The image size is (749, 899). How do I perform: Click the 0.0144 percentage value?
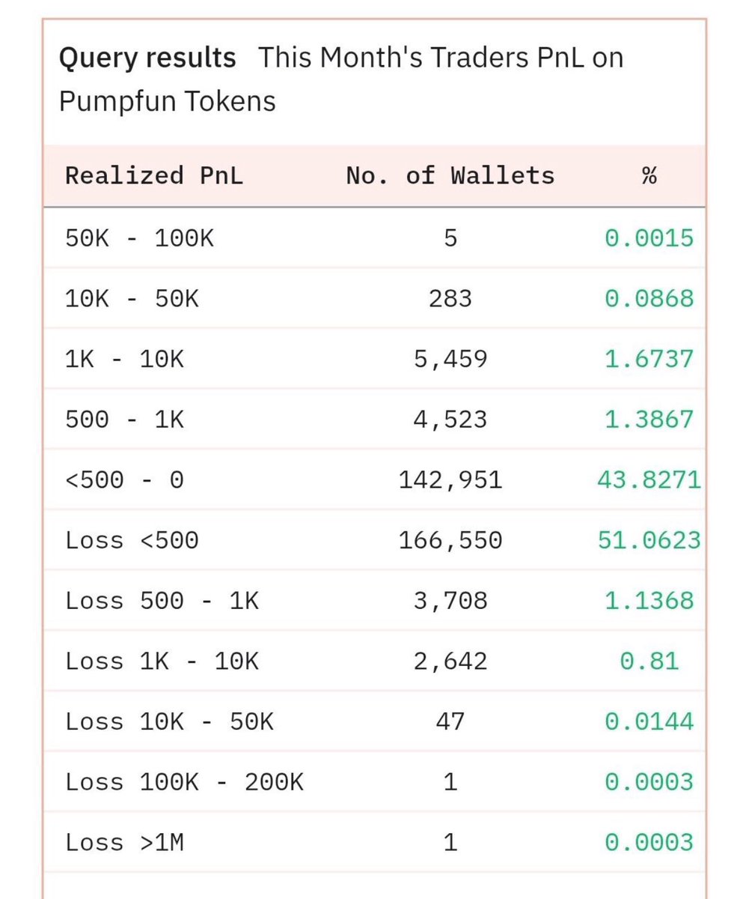pos(649,721)
